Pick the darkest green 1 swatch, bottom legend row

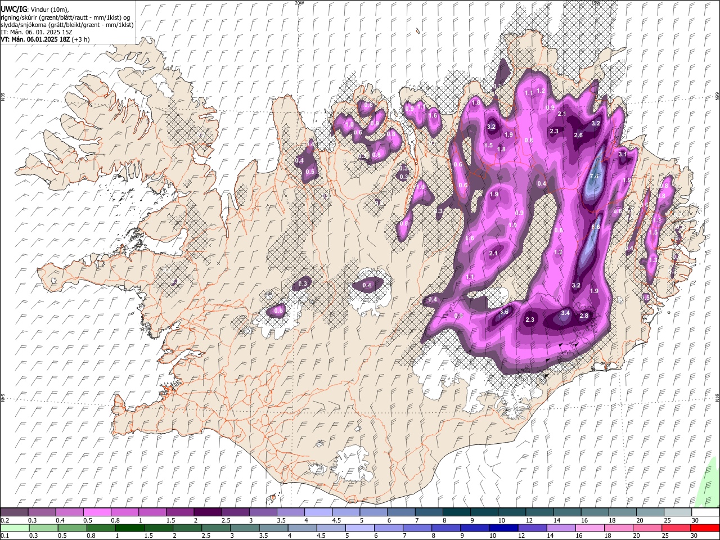(129, 528)
